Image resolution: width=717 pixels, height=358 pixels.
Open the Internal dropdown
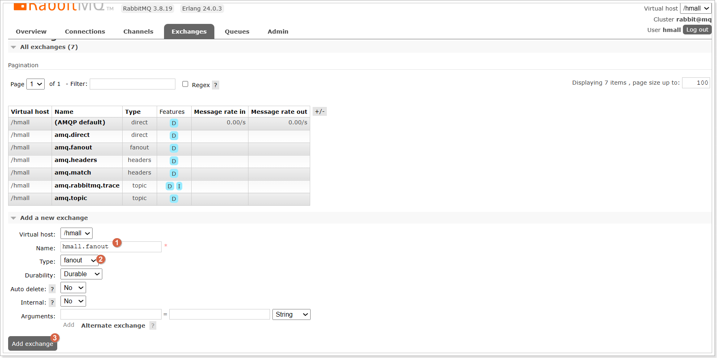(73, 301)
